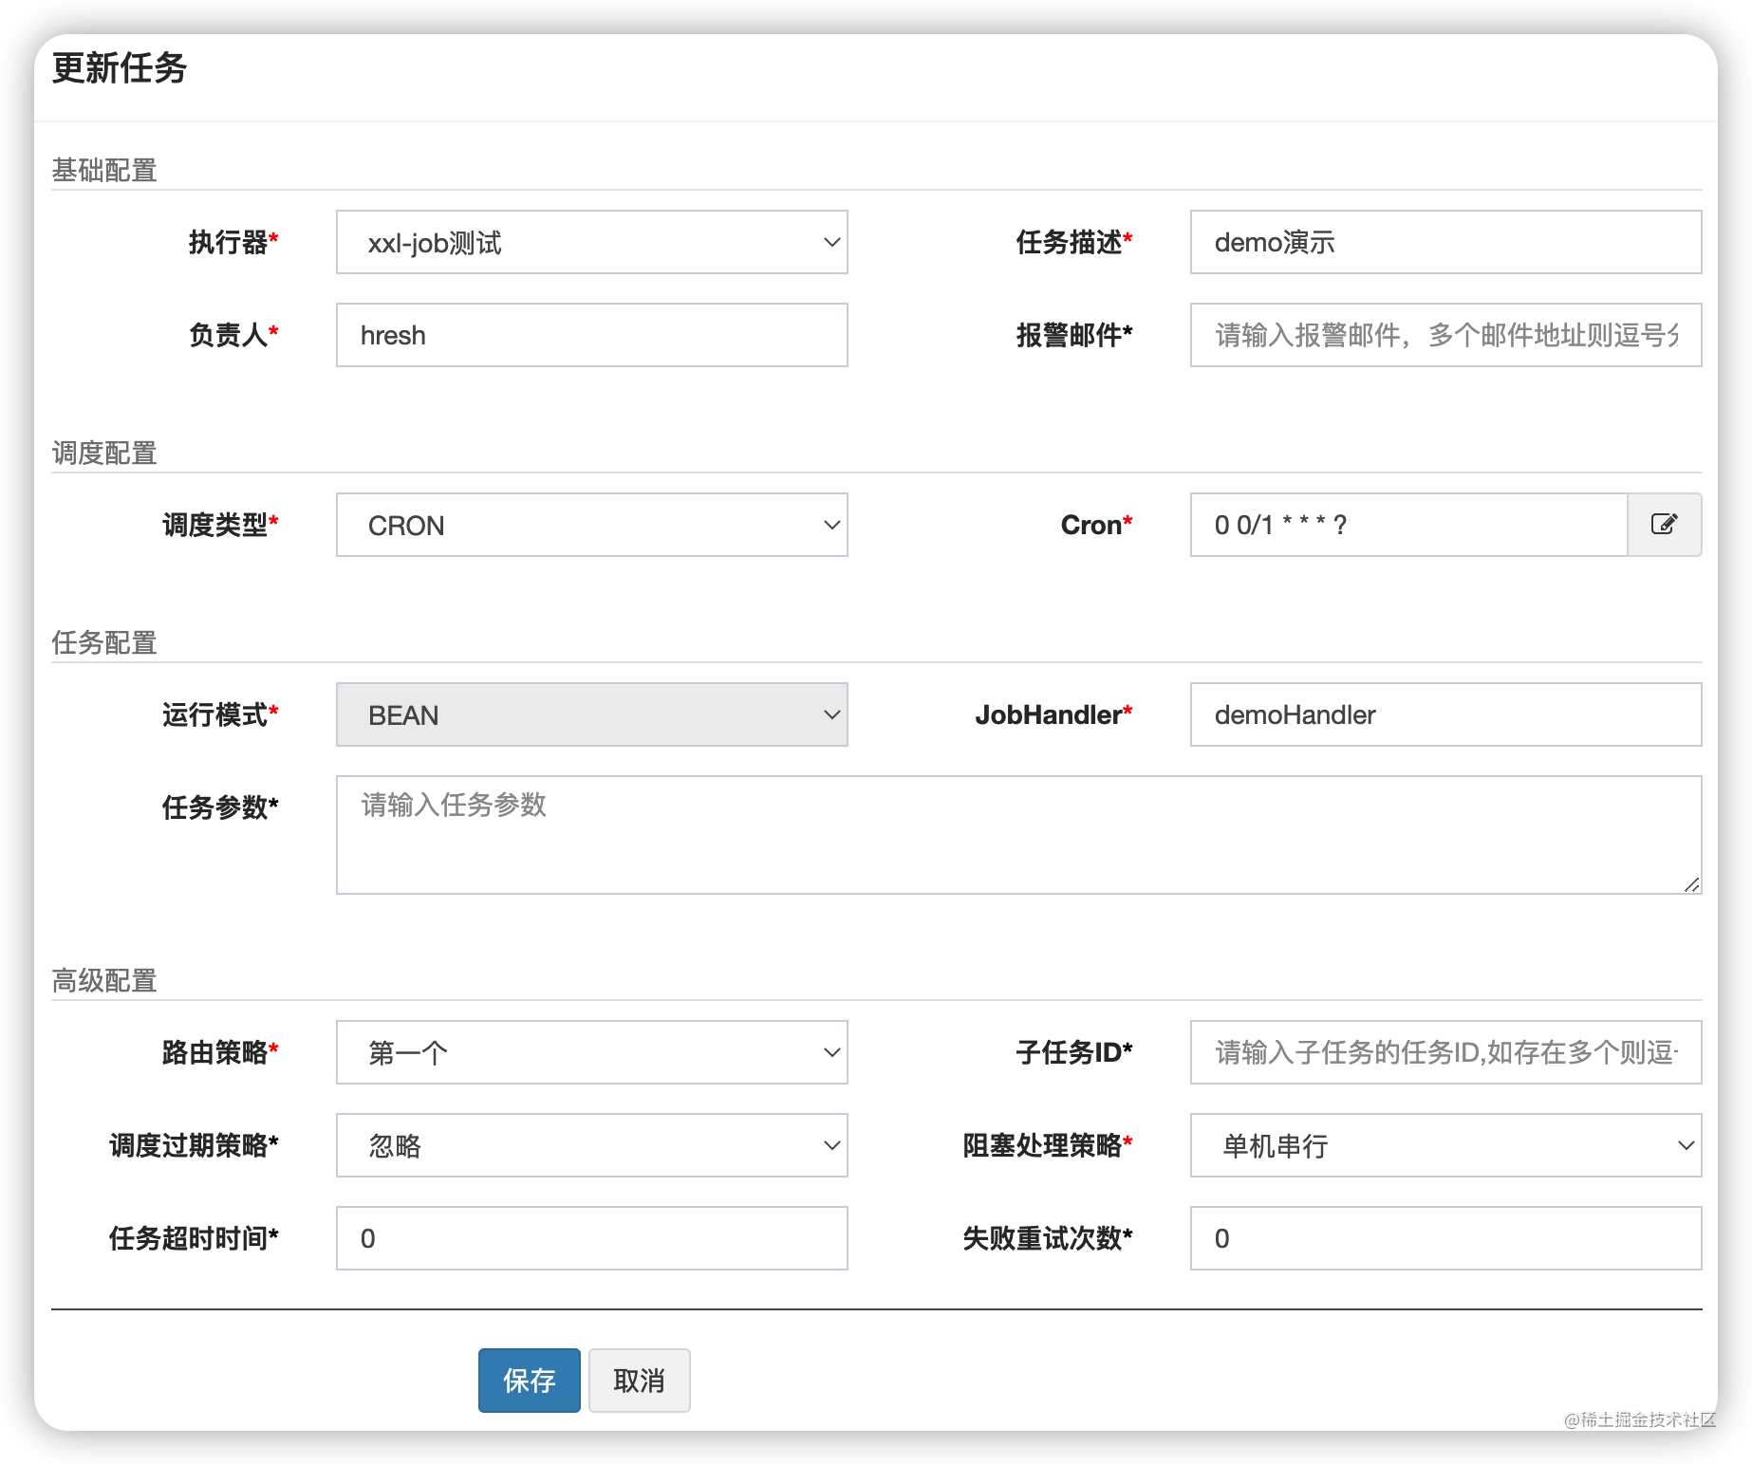Image resolution: width=1752 pixels, height=1465 pixels.
Task: Click the 子任务ID input field
Action: tap(1445, 1052)
